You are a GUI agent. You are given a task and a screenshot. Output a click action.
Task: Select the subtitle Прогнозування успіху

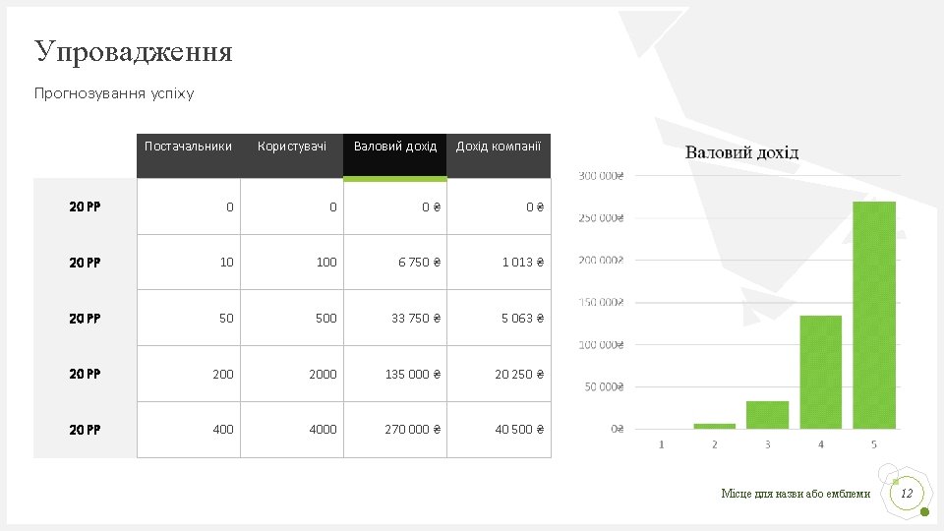[x=114, y=93]
